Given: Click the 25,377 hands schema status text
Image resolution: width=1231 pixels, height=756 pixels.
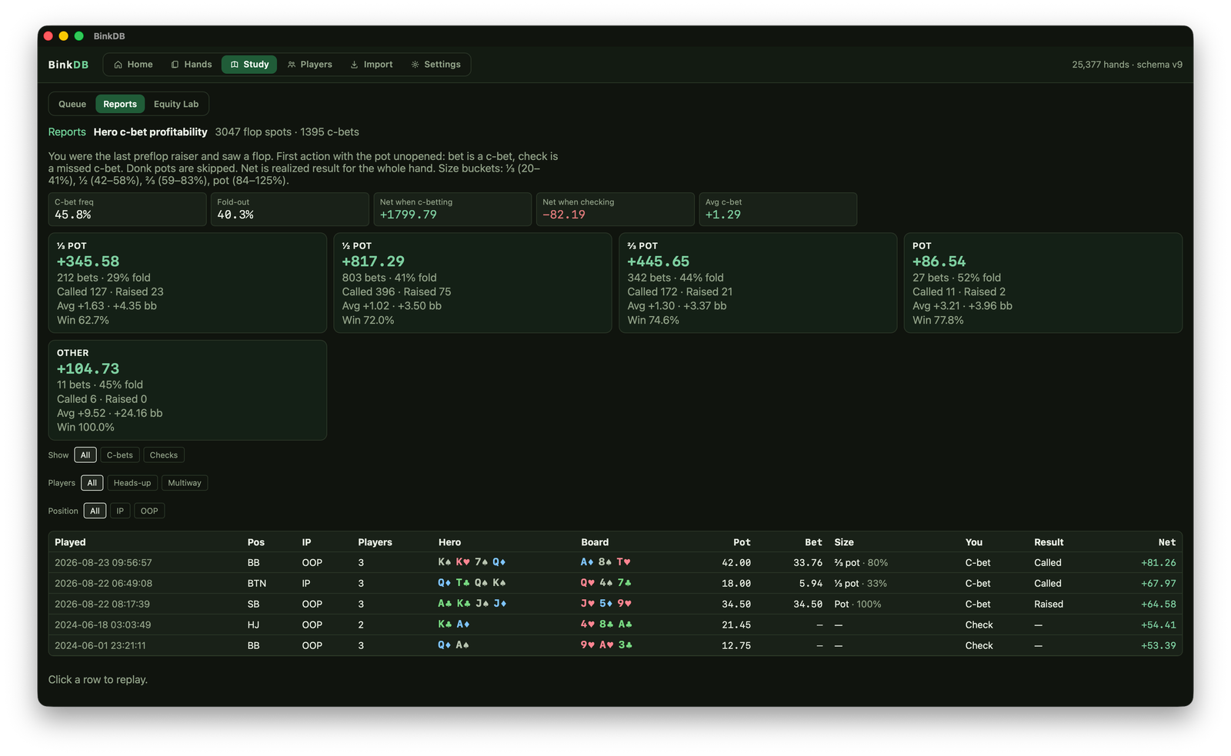Looking at the screenshot, I should (1127, 65).
